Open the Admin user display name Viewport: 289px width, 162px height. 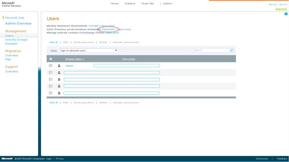tap(69, 66)
